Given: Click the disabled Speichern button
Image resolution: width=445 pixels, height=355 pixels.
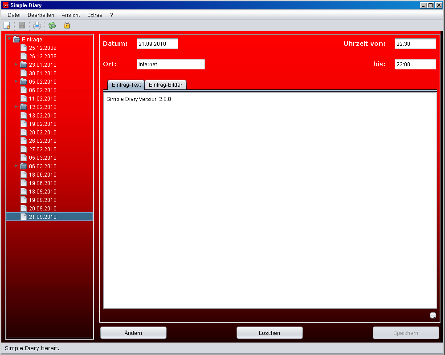Looking at the screenshot, I should pos(406,333).
